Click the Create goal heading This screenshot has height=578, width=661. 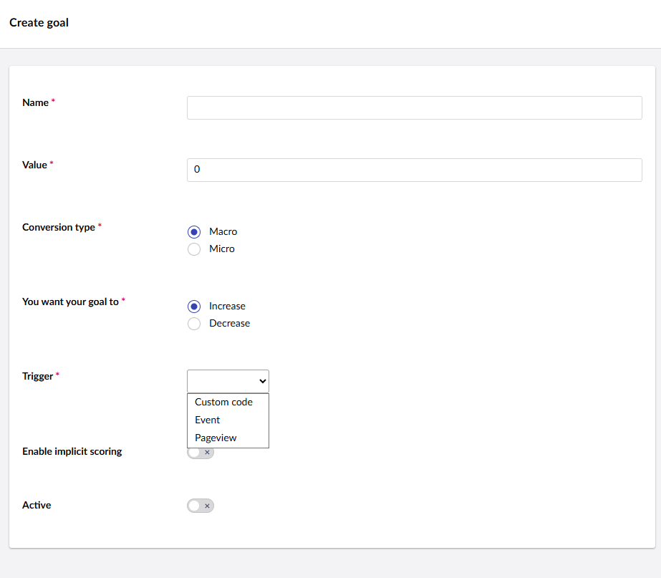[39, 23]
